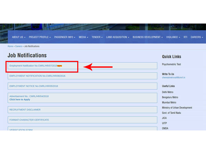Expand LAND ACQUISITION menu

117,37
